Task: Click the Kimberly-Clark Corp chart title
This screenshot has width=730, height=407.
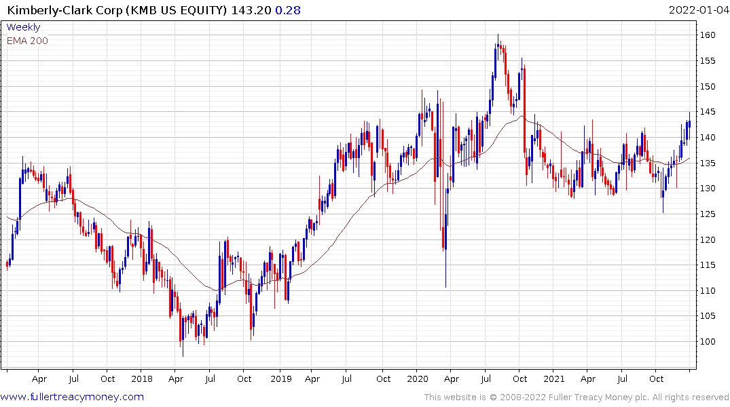Action: coord(117,10)
